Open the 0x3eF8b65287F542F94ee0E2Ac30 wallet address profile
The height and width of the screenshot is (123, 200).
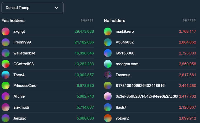pyautogui.click(x=147, y=96)
